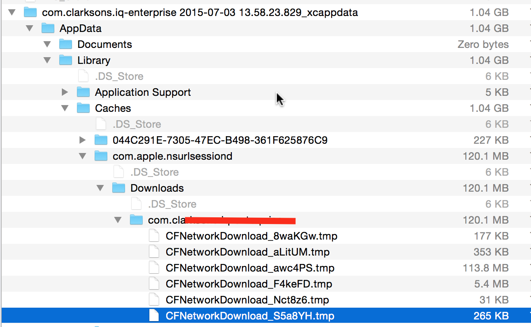The image size is (531, 327).
Task: Select the com.clarksons.iq-enterprise xcappdata row name
Action: coord(200,13)
